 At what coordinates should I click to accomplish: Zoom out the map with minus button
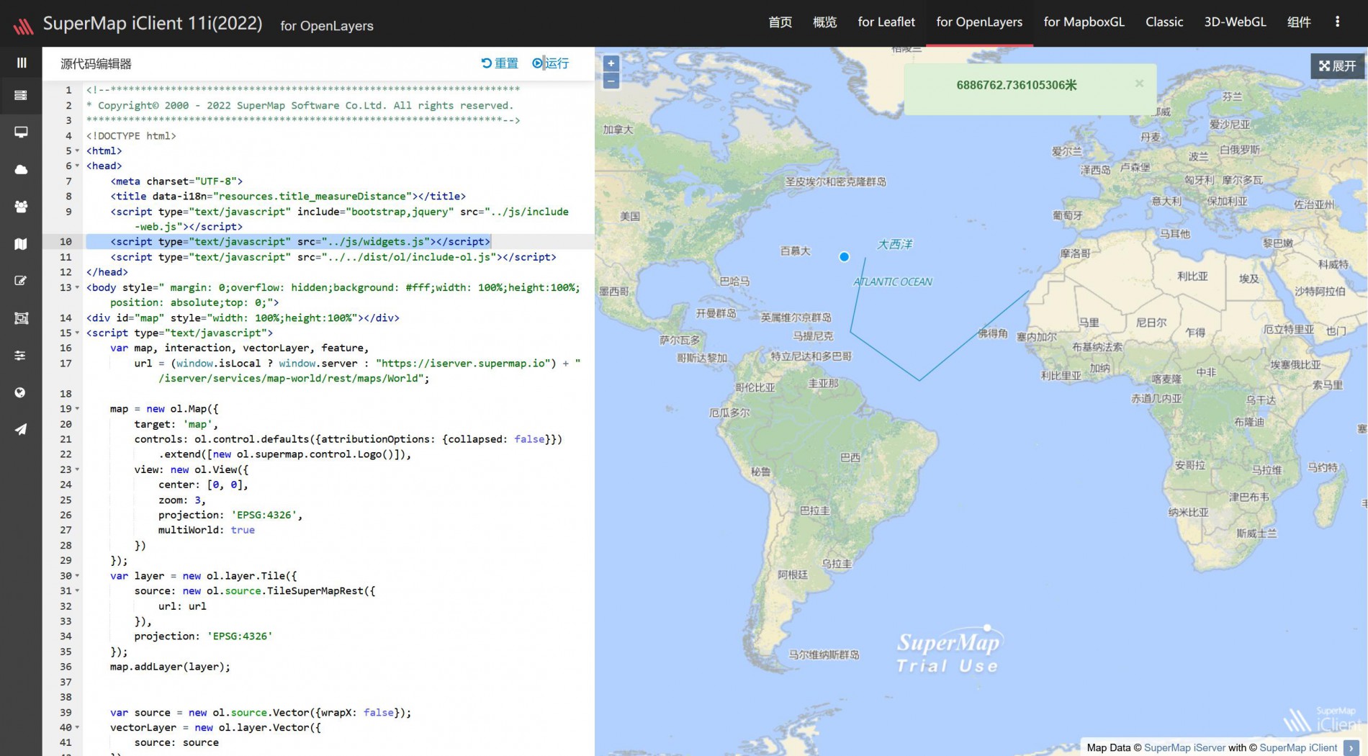pyautogui.click(x=611, y=81)
